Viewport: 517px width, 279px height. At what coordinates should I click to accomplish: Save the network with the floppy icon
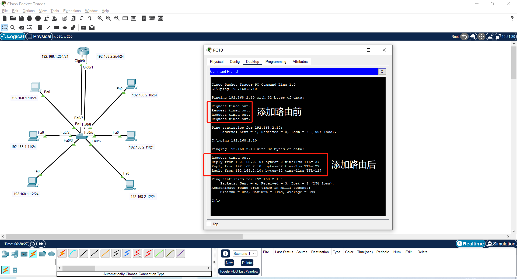point(21,18)
